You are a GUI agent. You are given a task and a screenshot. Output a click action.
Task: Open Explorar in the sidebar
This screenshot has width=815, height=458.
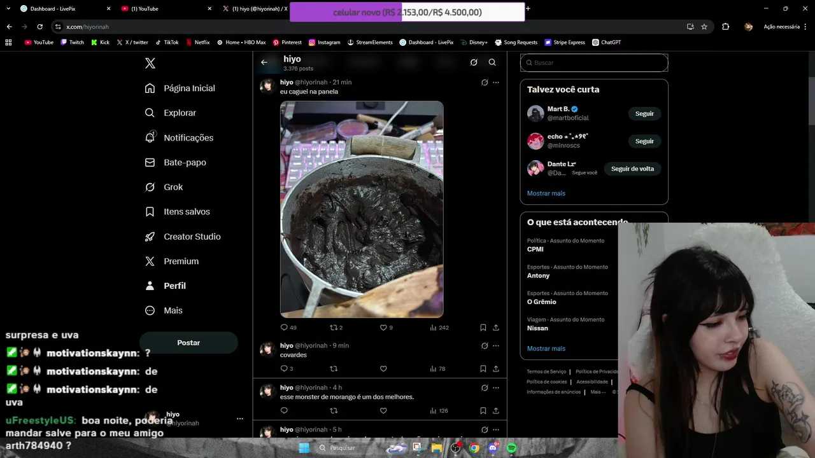point(171,113)
